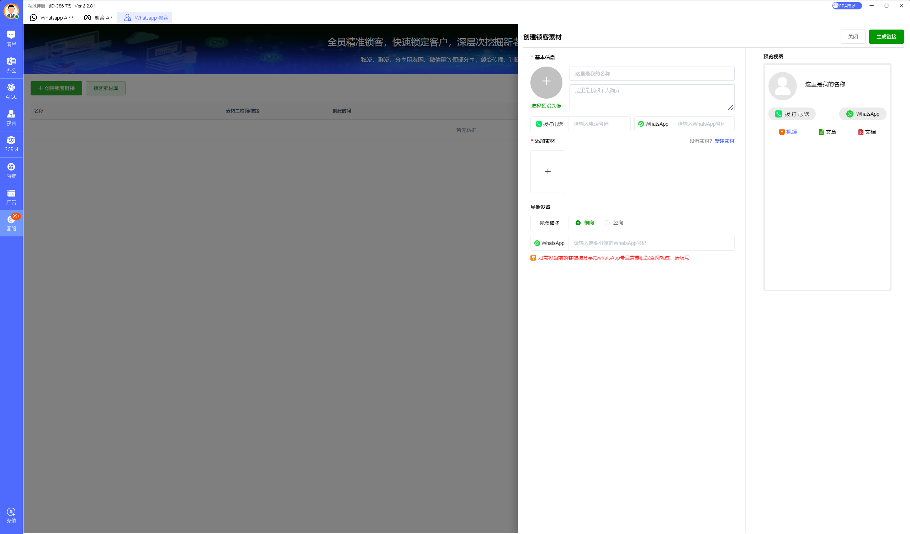Click the 新建素材 new material link

pyautogui.click(x=724, y=141)
